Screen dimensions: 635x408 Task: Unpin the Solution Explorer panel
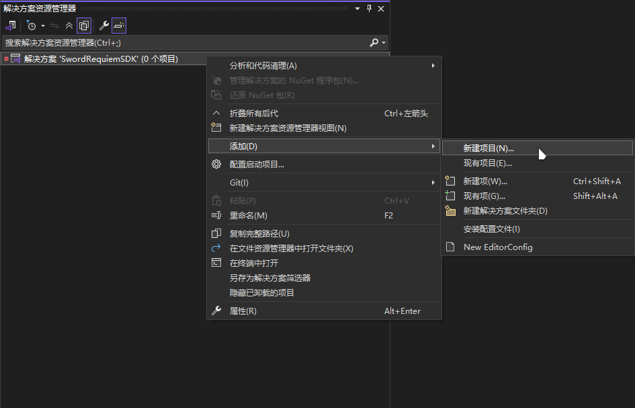tap(368, 9)
